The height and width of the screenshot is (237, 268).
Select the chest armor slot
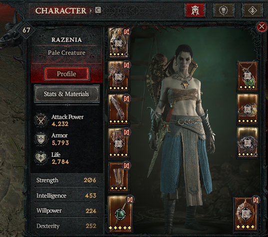coord(119,76)
